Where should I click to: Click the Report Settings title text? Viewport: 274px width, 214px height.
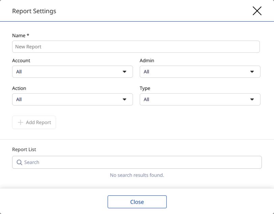(x=34, y=11)
